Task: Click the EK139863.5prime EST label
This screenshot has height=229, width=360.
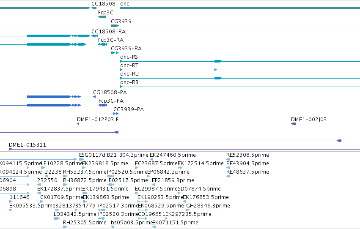Action: pos(106,197)
